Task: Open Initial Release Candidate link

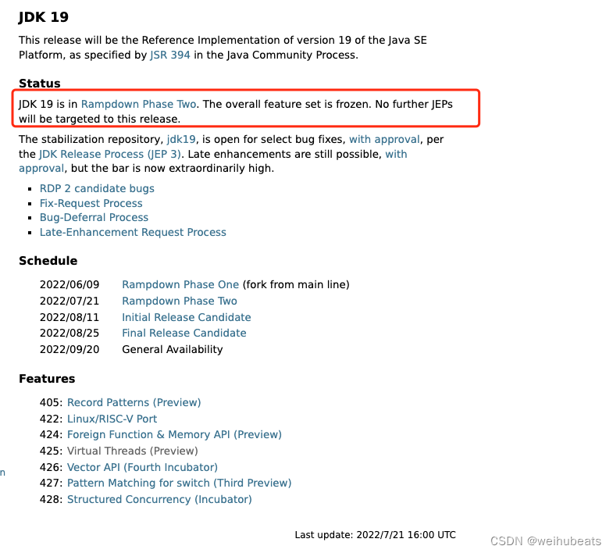Action: click(187, 317)
